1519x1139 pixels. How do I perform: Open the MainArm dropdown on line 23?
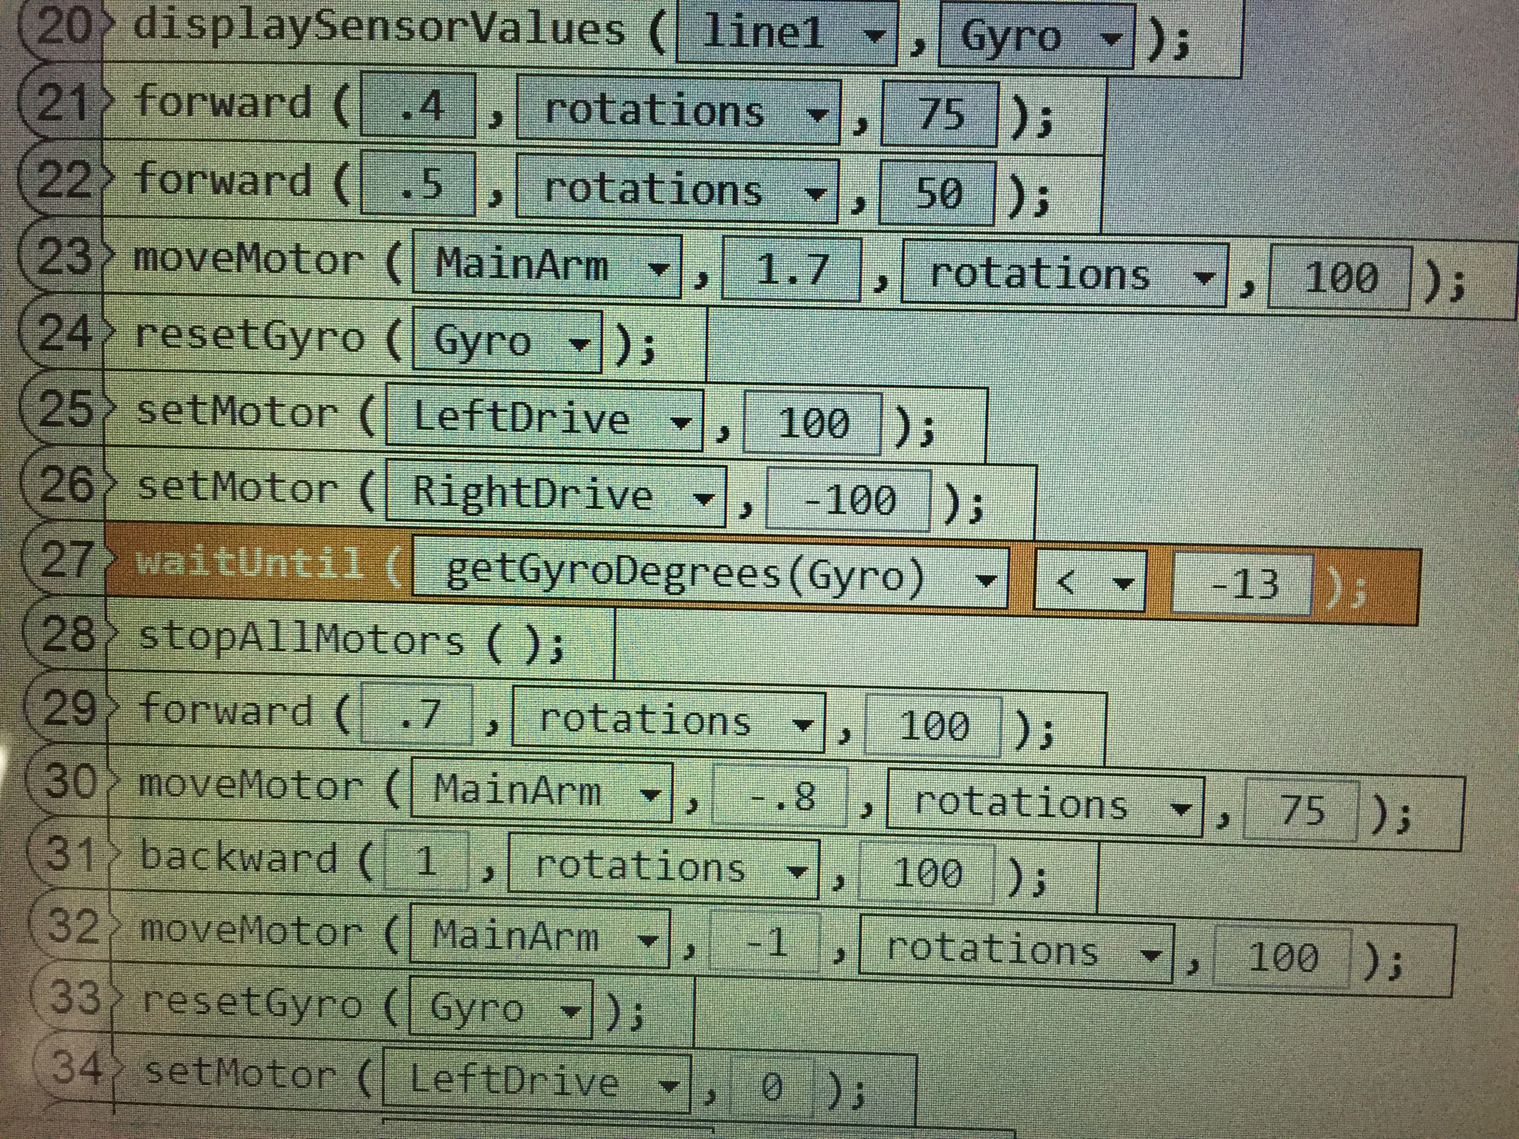pos(547,266)
